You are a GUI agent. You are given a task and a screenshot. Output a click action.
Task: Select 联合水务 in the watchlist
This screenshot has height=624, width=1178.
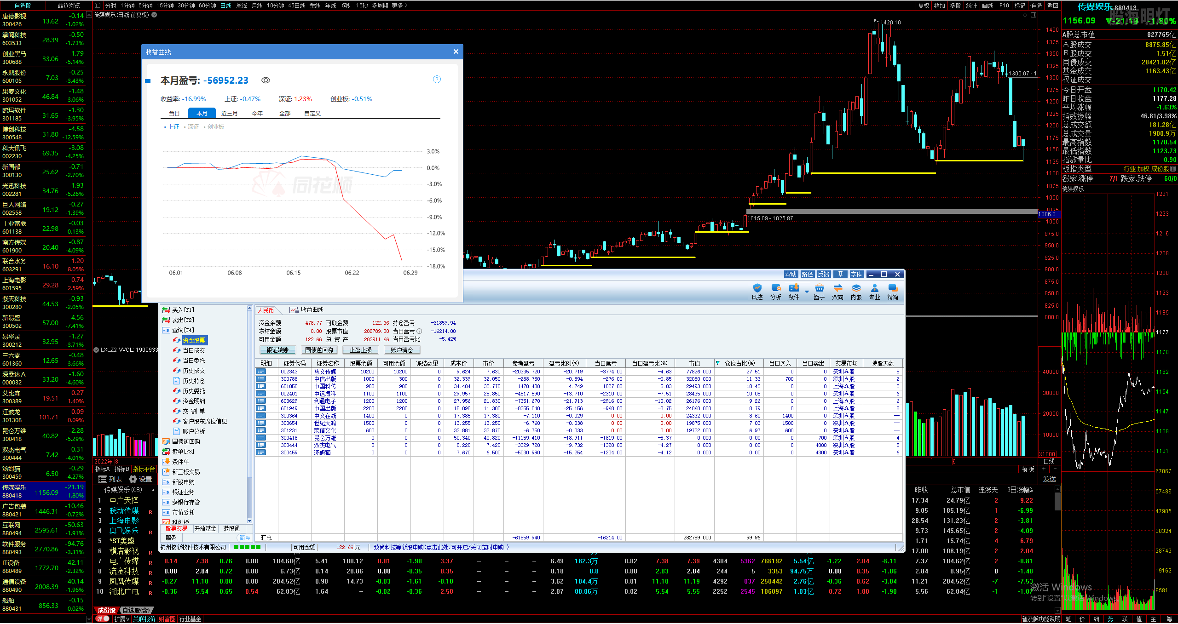(43, 265)
